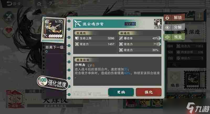Click the bow weapon type icon

click(77, 24)
